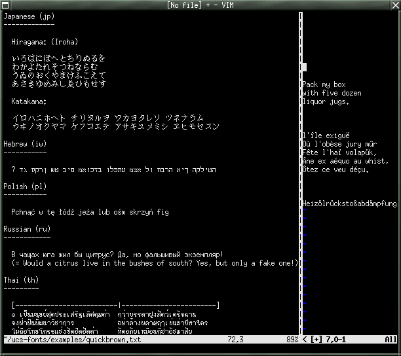This screenshot has height=356, width=401.
Task: Click the "Katakana:" label line
Action: 29,101
